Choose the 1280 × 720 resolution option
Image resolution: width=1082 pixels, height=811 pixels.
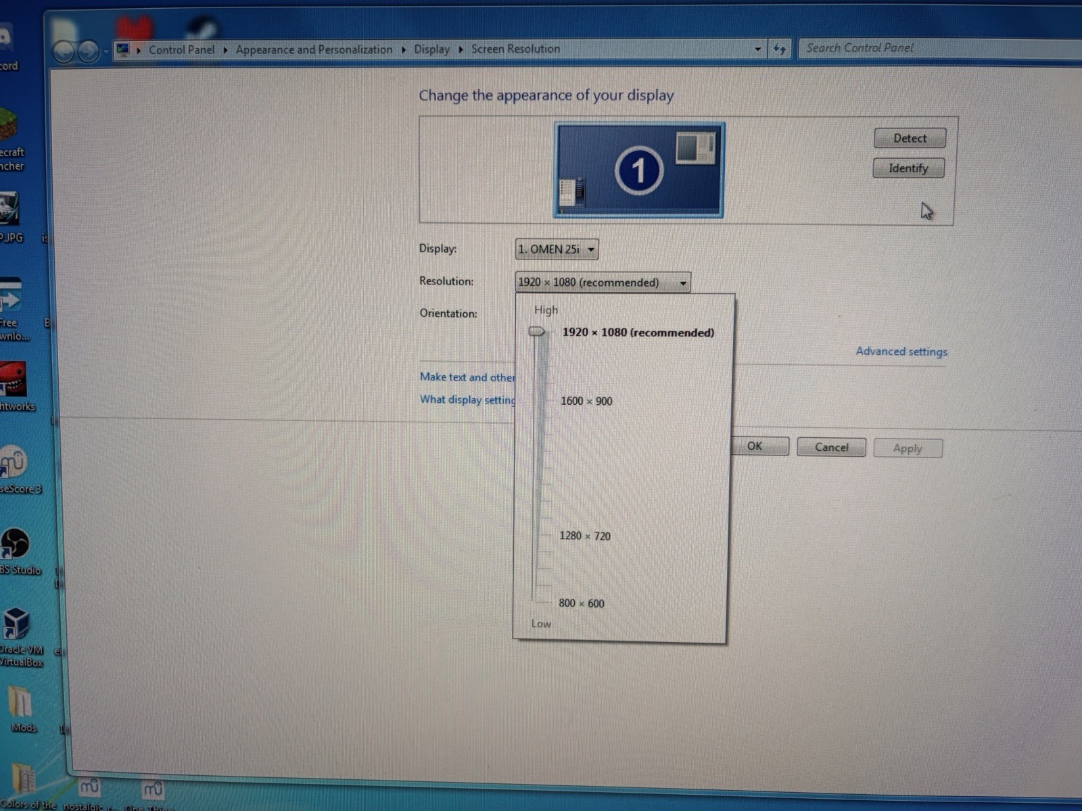[x=585, y=536]
